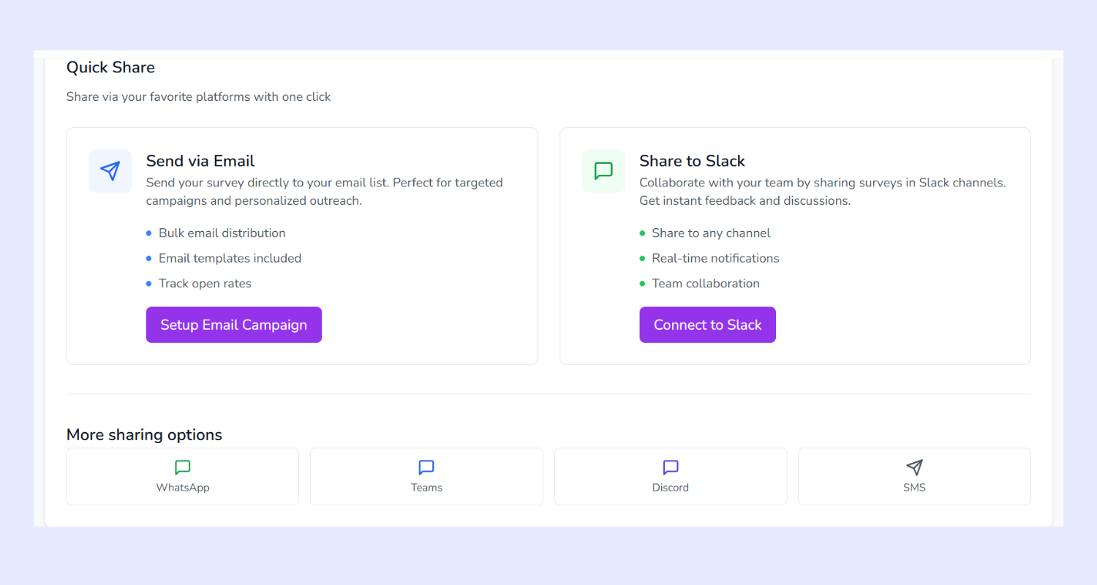This screenshot has width=1097, height=585.
Task: Click the Bulk email distribution bullet item
Action: tap(222, 233)
